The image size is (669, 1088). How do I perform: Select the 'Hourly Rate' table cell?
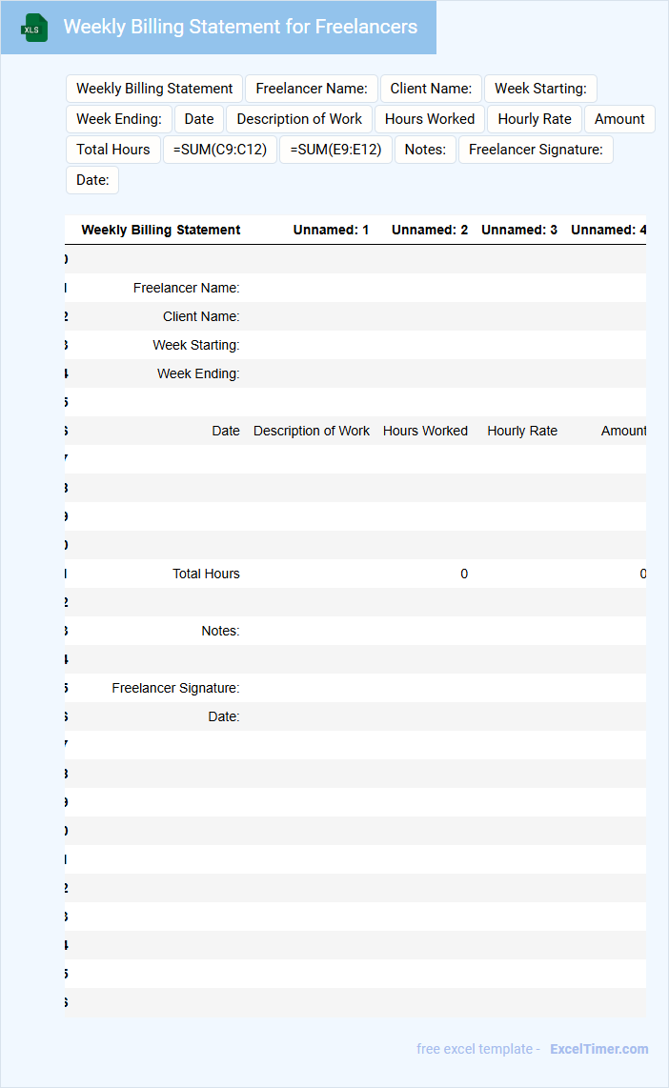tap(522, 431)
